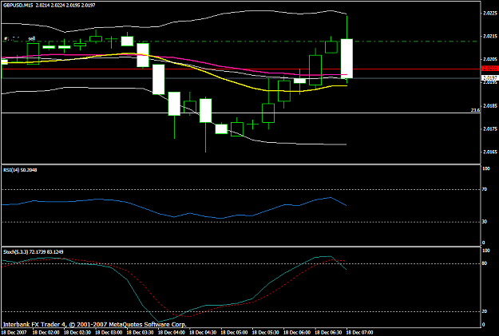Click the 2.0185 price axis label
This screenshot has height=336, width=499.
coord(489,105)
